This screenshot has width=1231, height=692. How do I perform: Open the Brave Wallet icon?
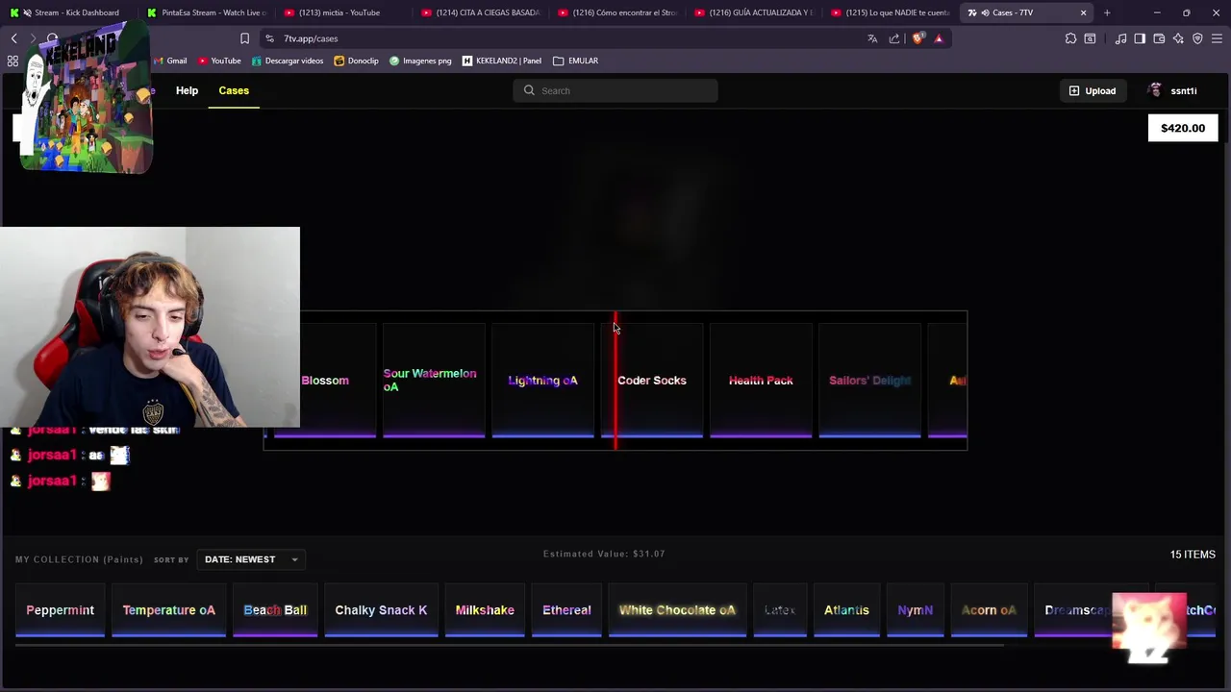tap(1159, 38)
